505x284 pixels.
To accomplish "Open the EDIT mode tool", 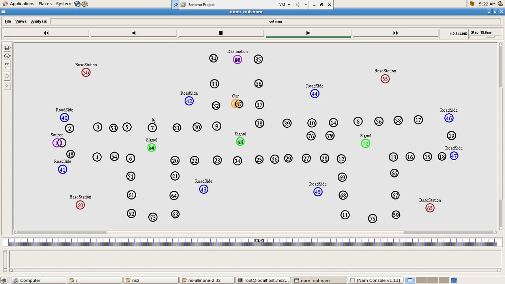I will coord(7,66).
